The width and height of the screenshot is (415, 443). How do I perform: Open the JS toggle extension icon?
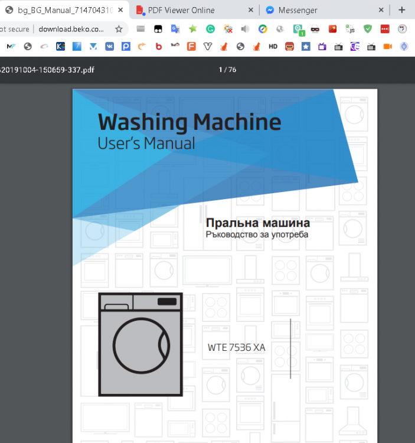click(x=350, y=29)
